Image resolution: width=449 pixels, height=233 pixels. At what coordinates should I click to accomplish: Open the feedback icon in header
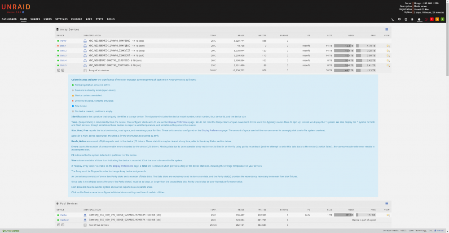point(399,19)
